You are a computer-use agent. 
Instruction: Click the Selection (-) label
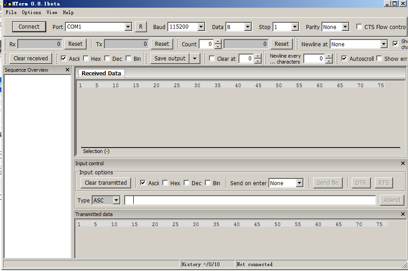click(x=96, y=151)
